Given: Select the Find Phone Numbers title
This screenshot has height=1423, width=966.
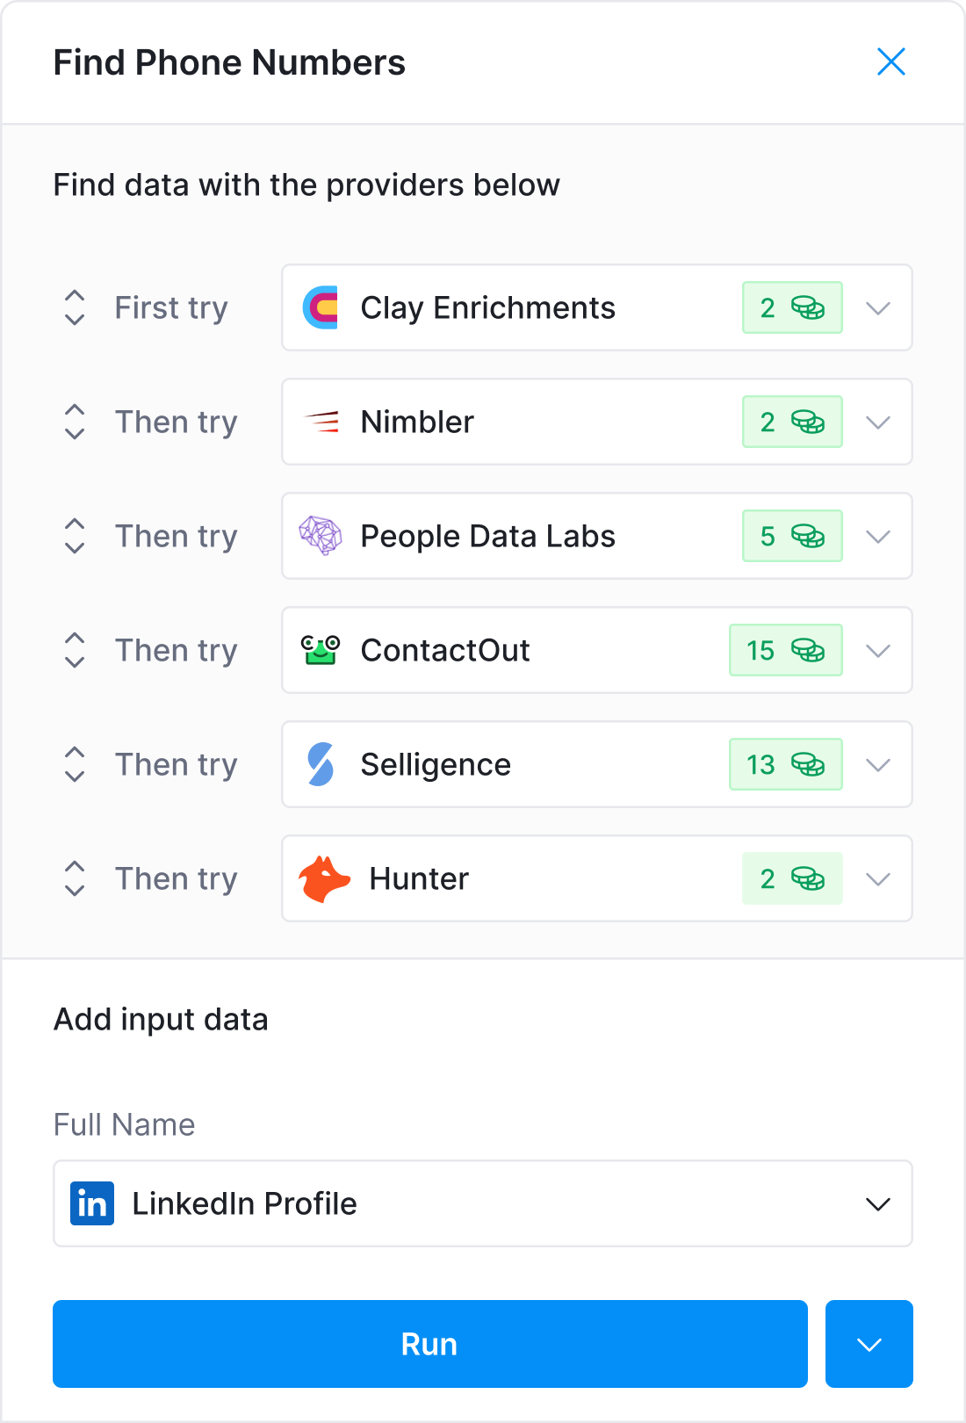Looking at the screenshot, I should coord(229,61).
